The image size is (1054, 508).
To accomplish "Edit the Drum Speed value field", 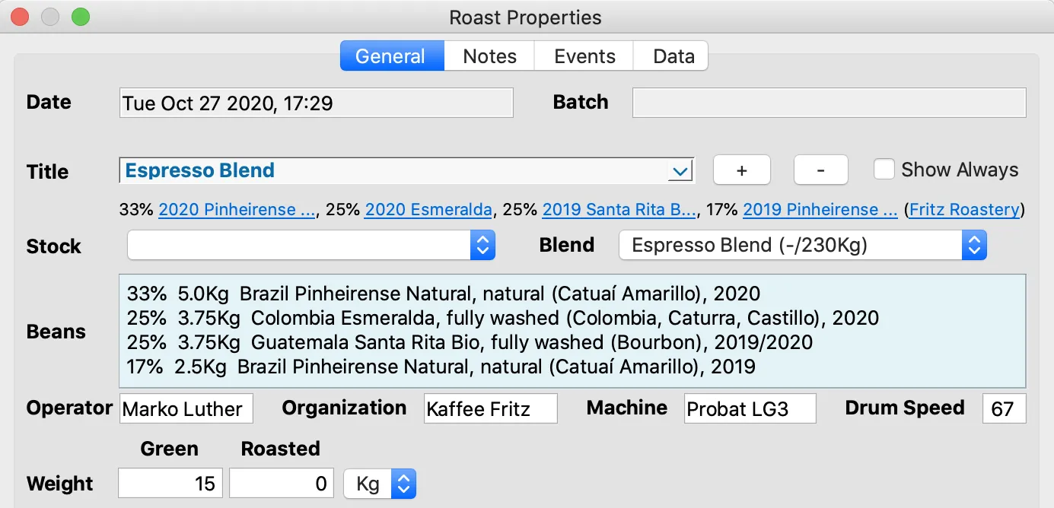I will coord(1004,409).
